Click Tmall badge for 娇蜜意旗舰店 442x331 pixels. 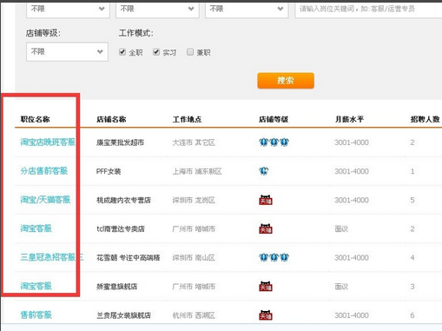[x=266, y=286]
